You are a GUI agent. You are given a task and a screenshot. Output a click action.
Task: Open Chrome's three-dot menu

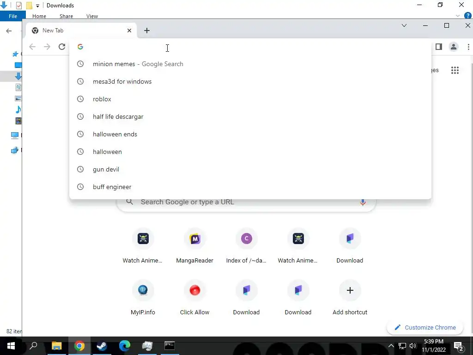click(468, 47)
